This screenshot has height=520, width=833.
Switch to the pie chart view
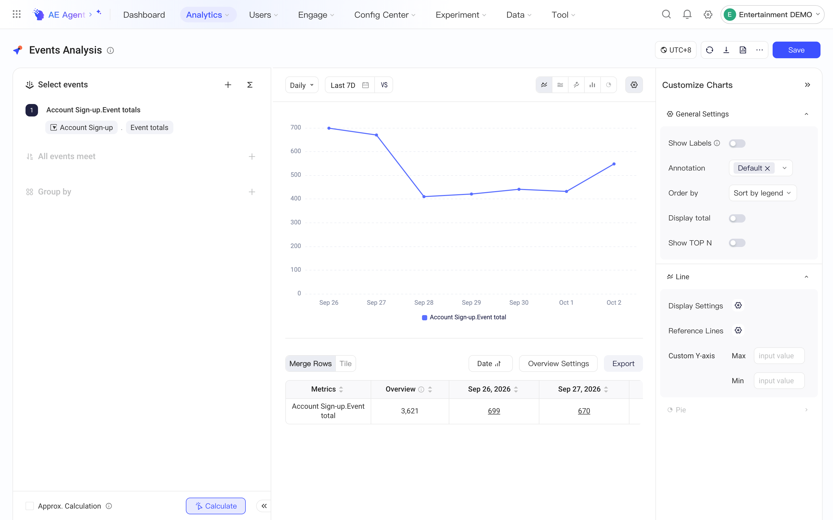609,85
